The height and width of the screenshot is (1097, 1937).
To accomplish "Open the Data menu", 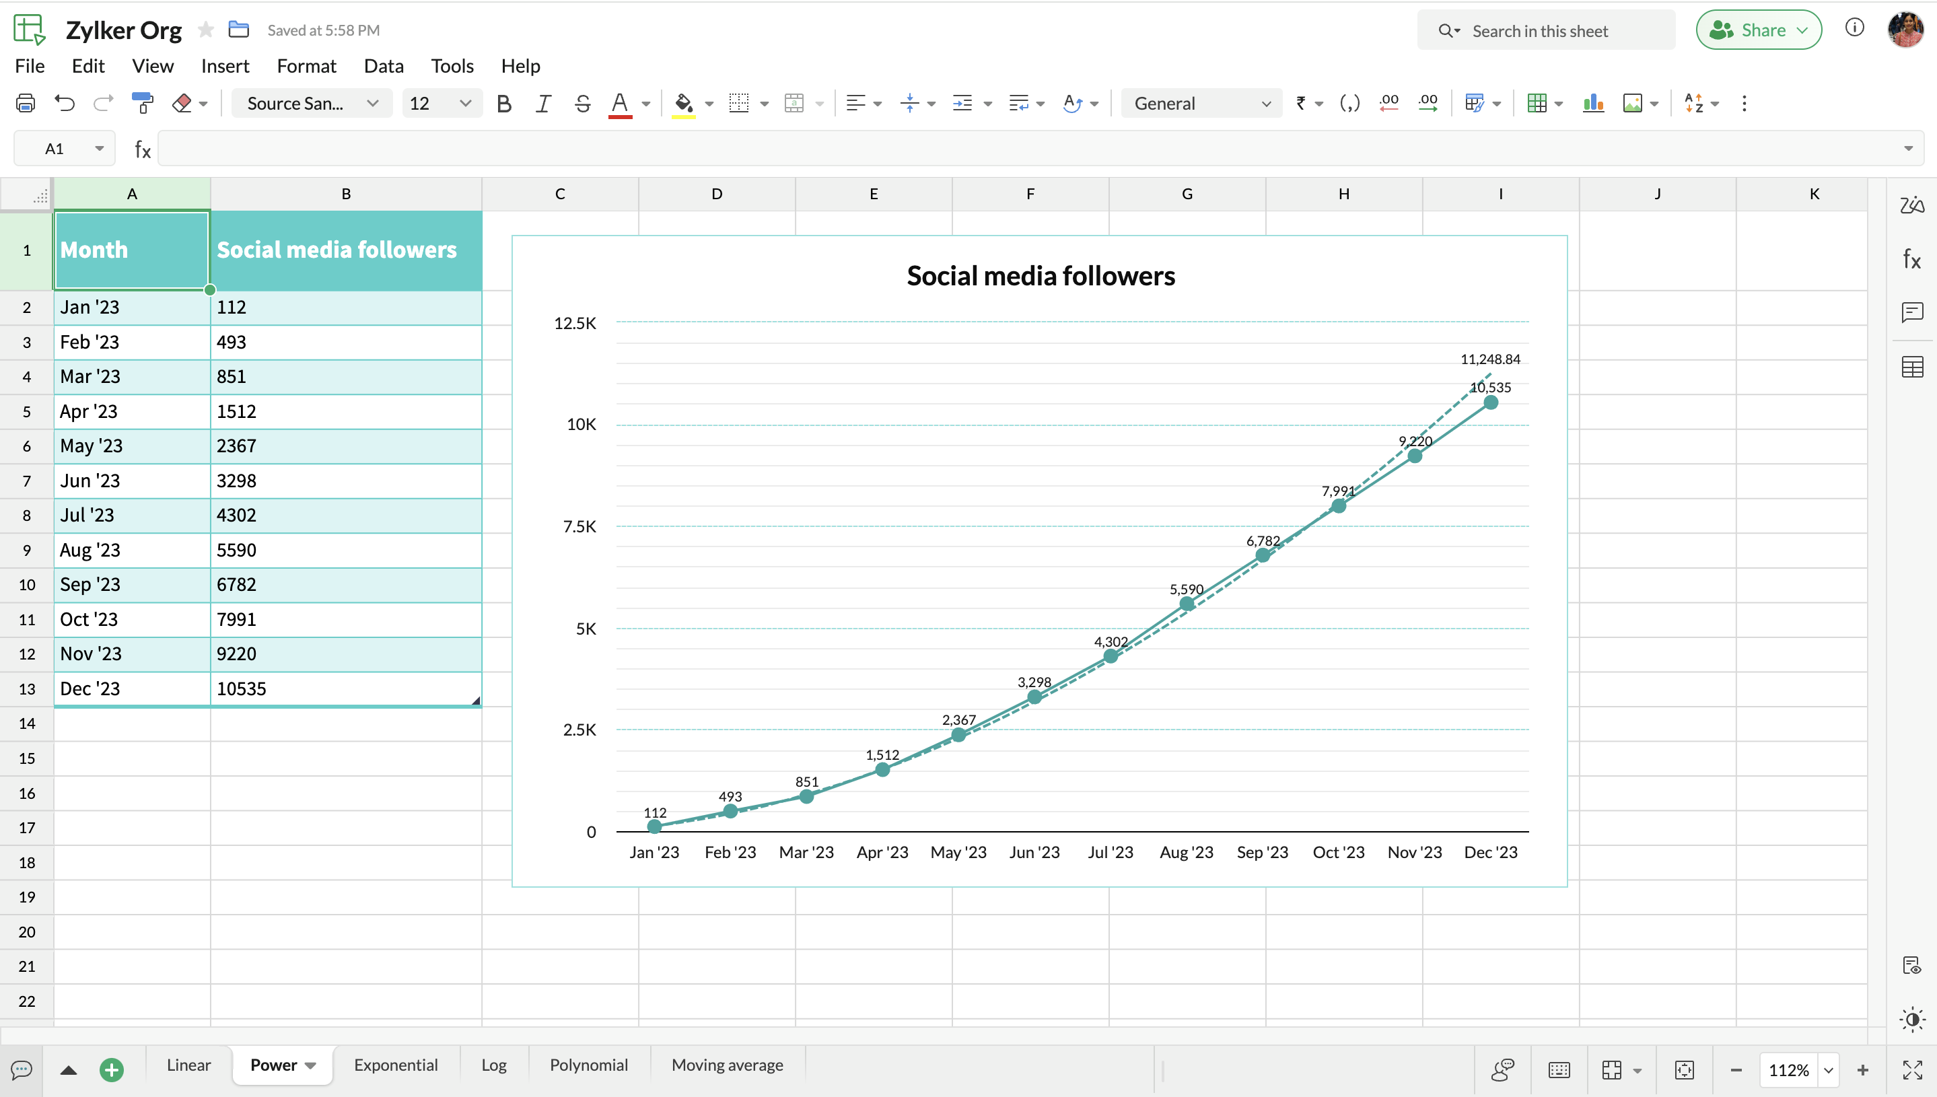I will pyautogui.click(x=384, y=67).
